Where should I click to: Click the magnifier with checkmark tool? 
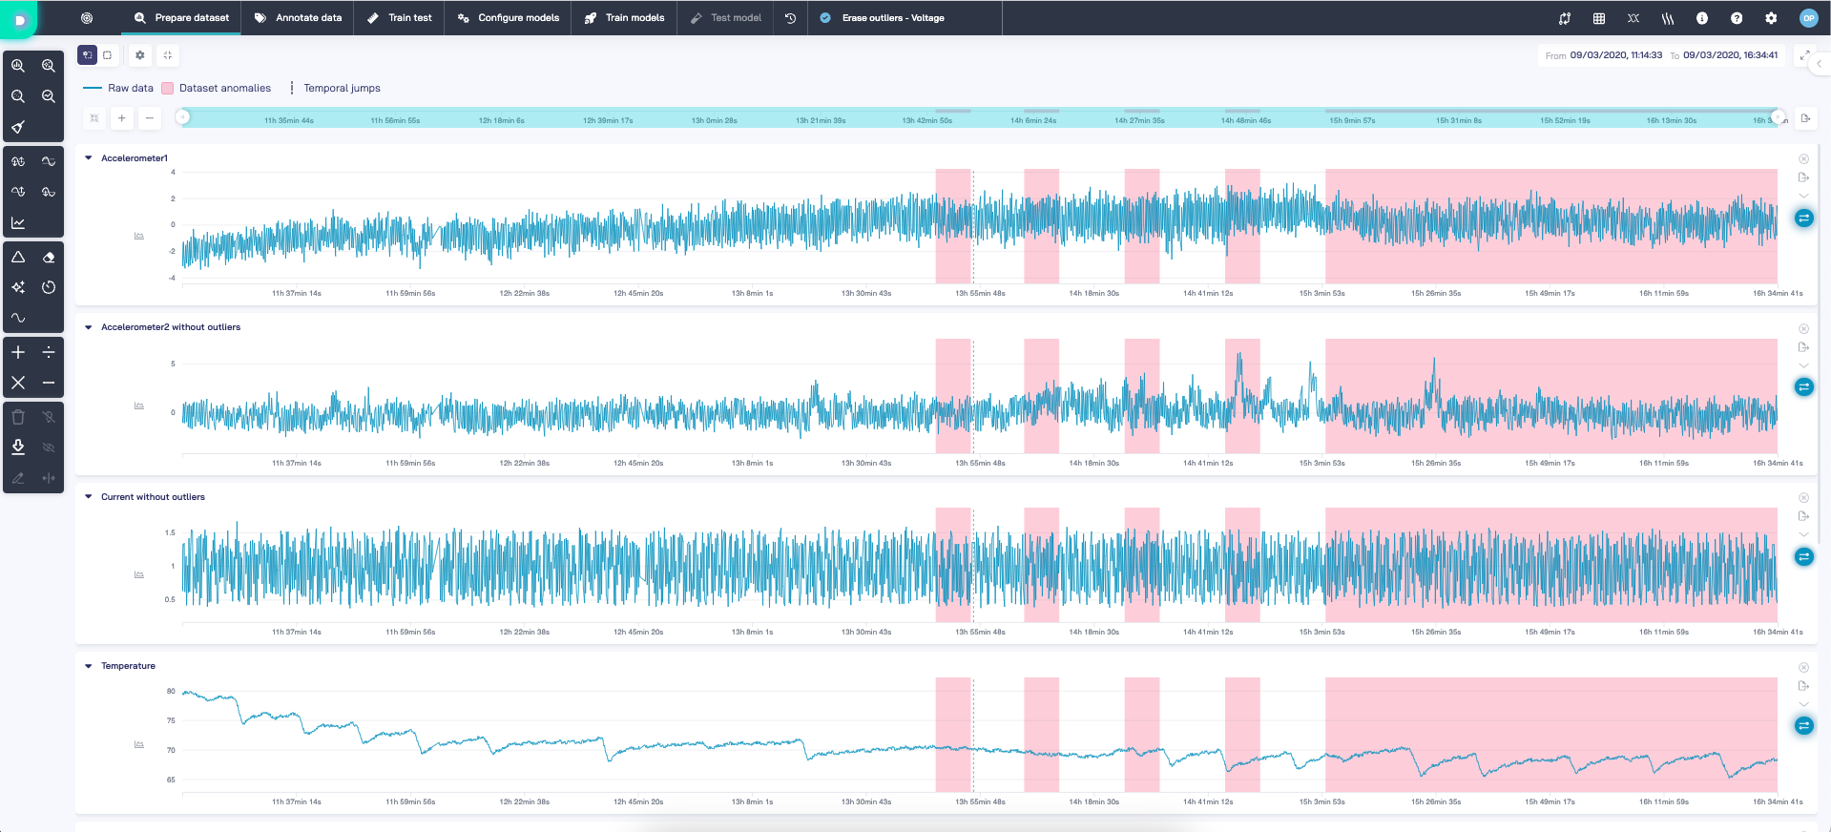[49, 96]
